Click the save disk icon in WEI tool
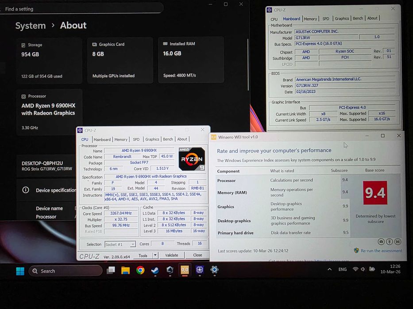This screenshot has width=413, height=309. [398, 241]
